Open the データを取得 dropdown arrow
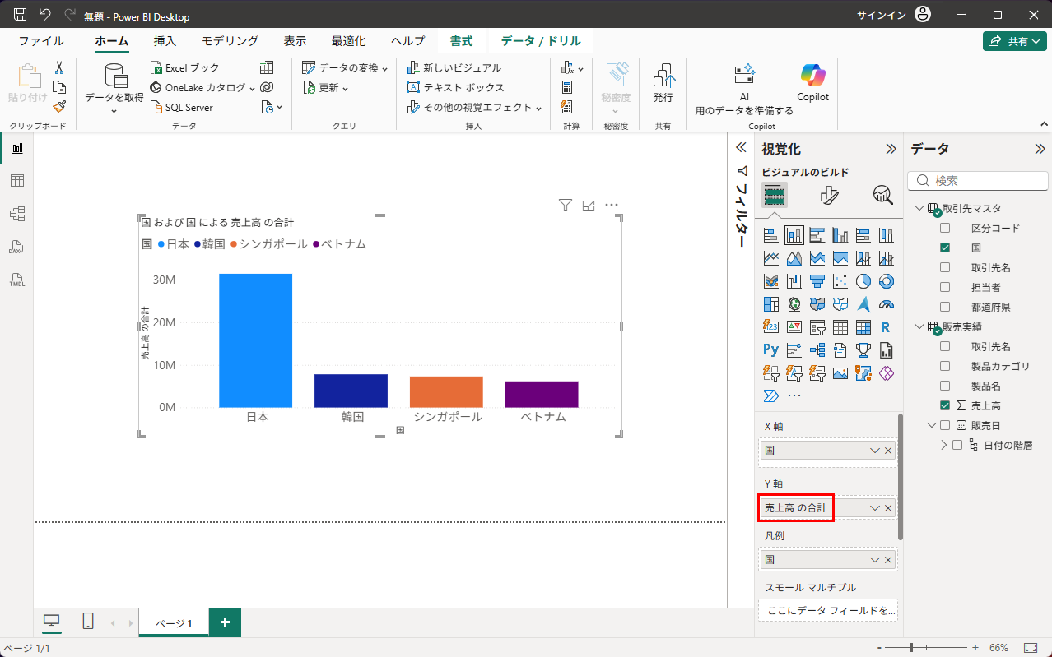The width and height of the screenshot is (1052, 657). [114, 111]
